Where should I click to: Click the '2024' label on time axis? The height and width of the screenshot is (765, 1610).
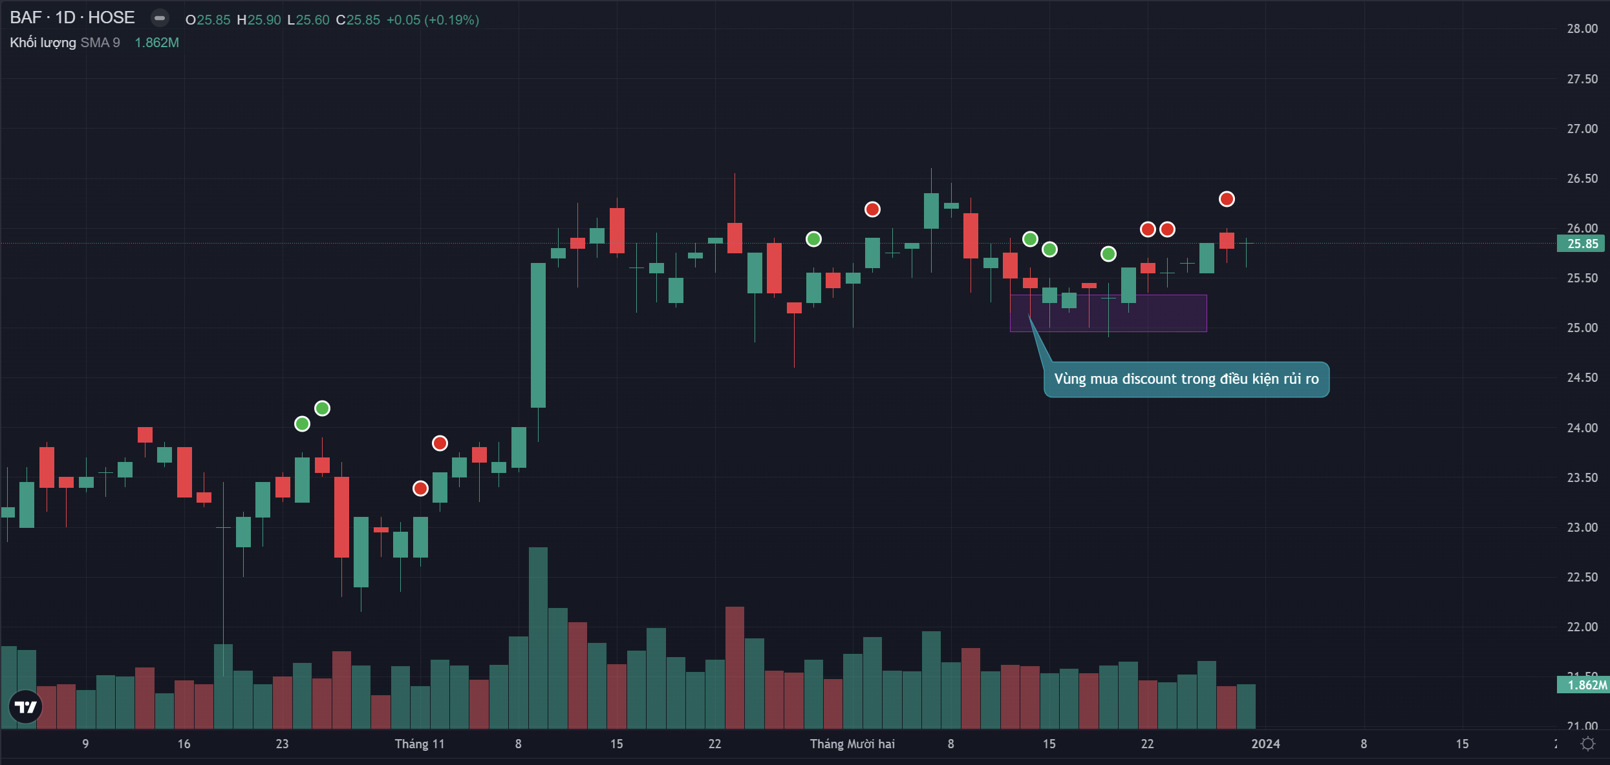[x=1265, y=744]
